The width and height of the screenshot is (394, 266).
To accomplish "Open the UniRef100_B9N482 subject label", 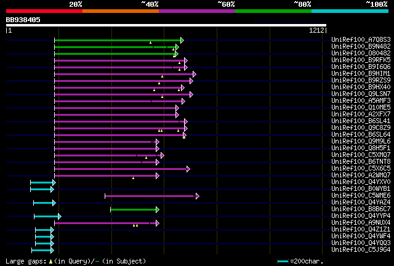I will pyautogui.click(x=361, y=46).
